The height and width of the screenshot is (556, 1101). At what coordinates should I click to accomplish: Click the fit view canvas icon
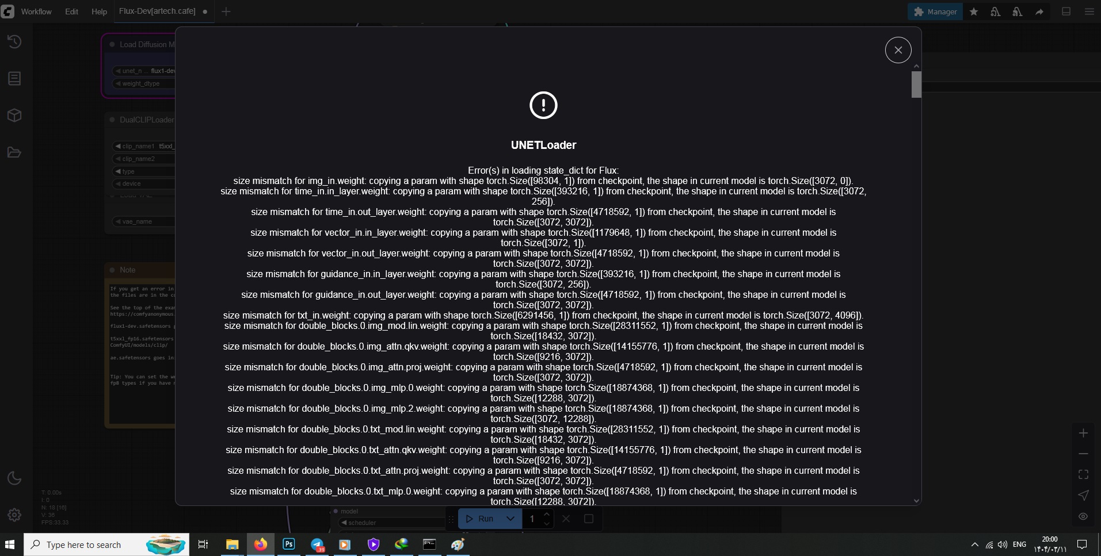[x=1083, y=474]
